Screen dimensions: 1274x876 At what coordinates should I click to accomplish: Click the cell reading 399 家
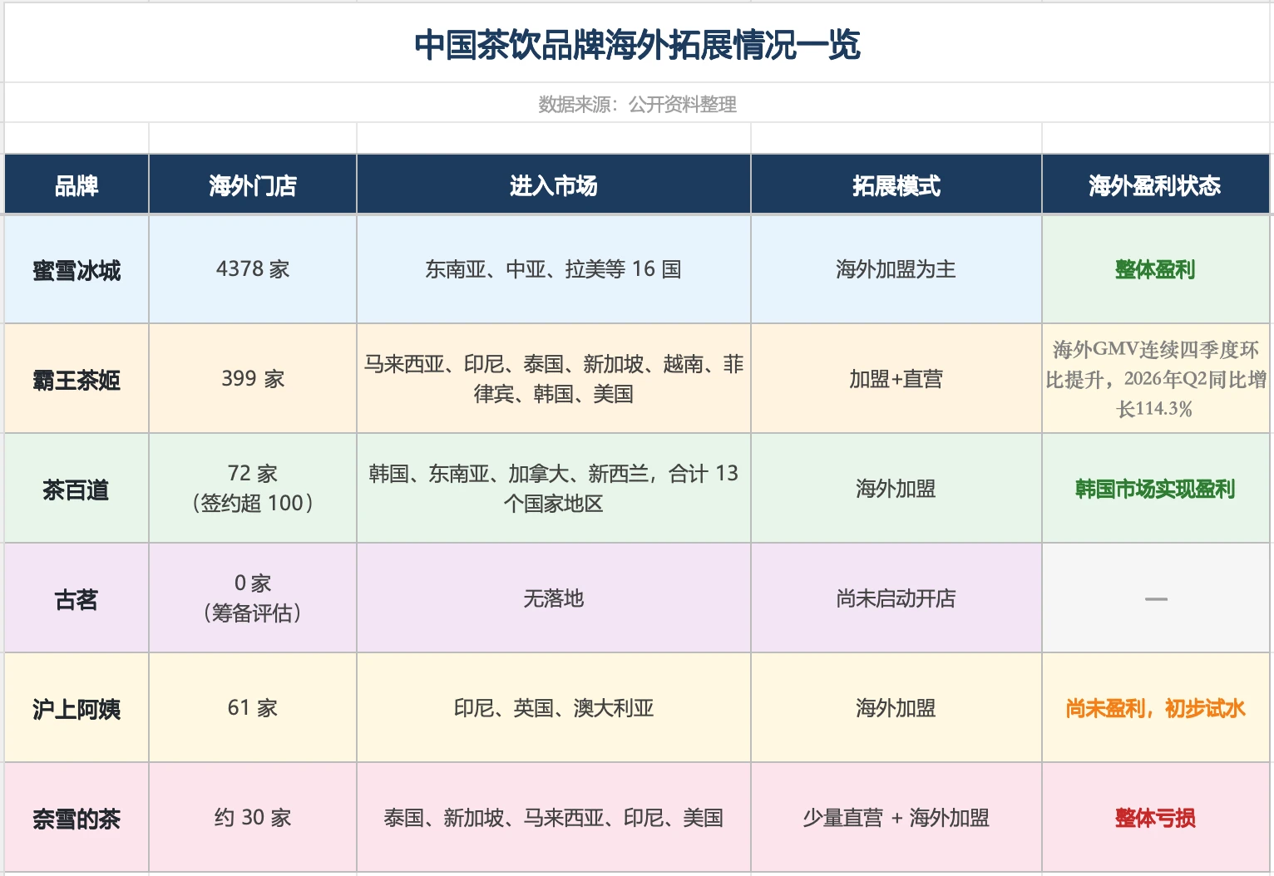[x=253, y=379]
